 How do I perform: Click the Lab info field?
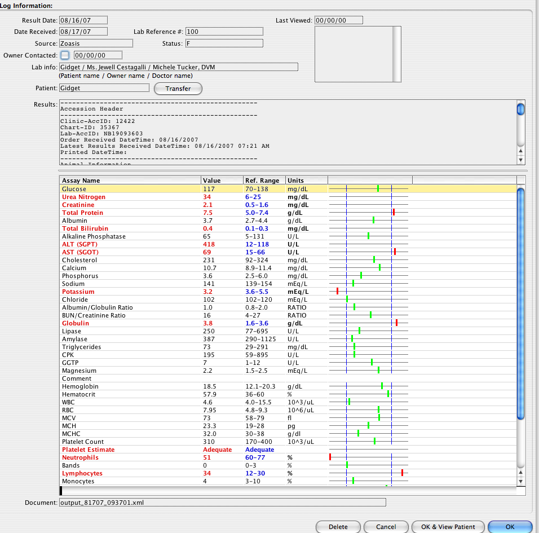point(178,67)
